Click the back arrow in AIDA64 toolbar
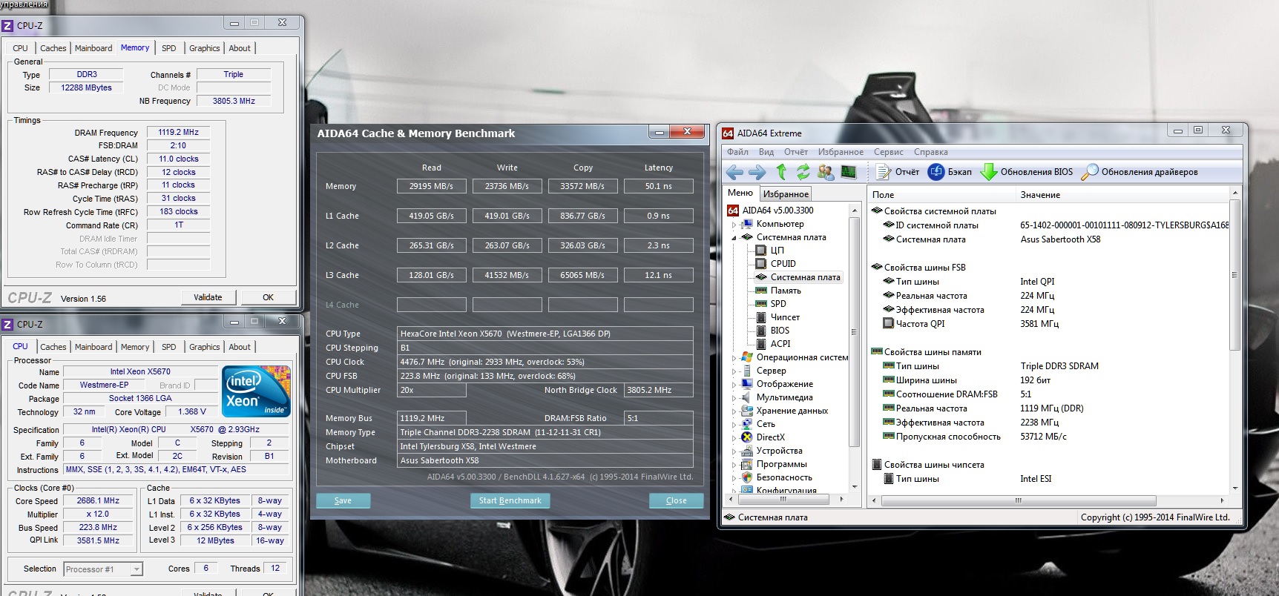 tap(734, 172)
